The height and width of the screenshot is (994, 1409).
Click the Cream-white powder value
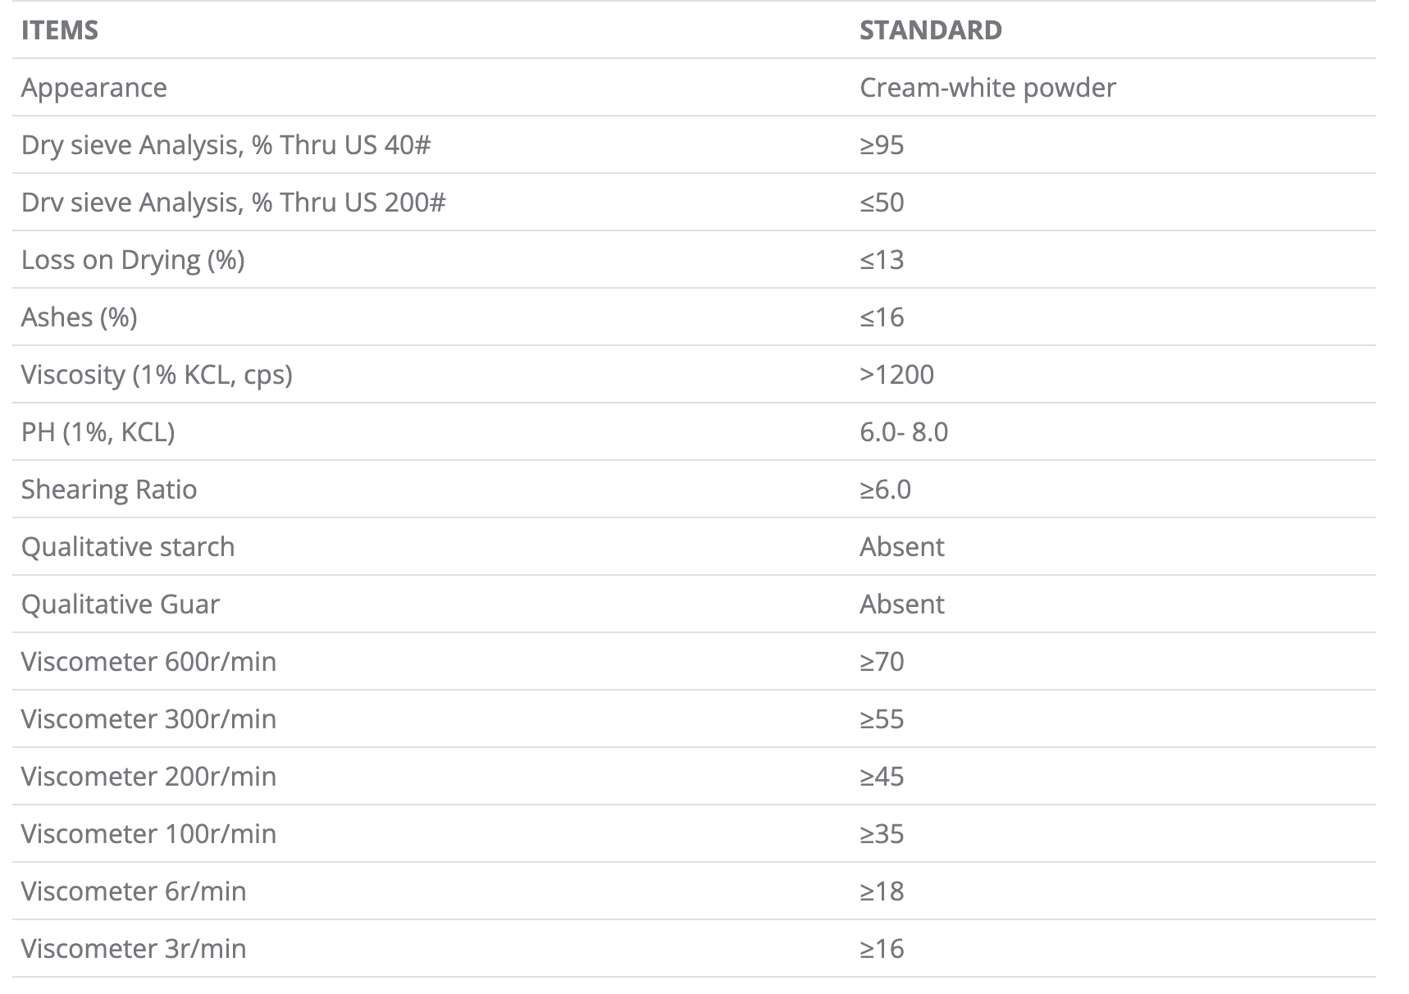(x=987, y=88)
